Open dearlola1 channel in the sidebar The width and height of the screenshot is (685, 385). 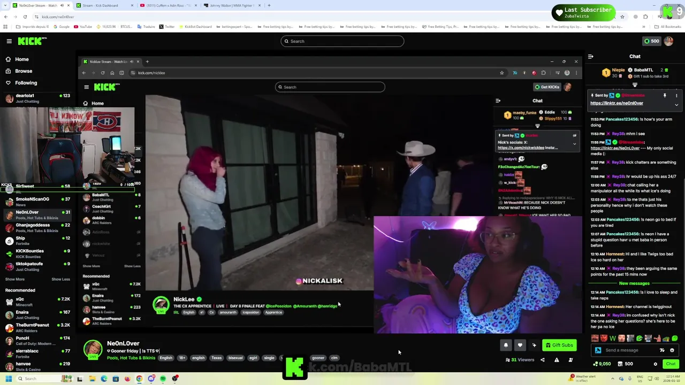click(x=36, y=98)
